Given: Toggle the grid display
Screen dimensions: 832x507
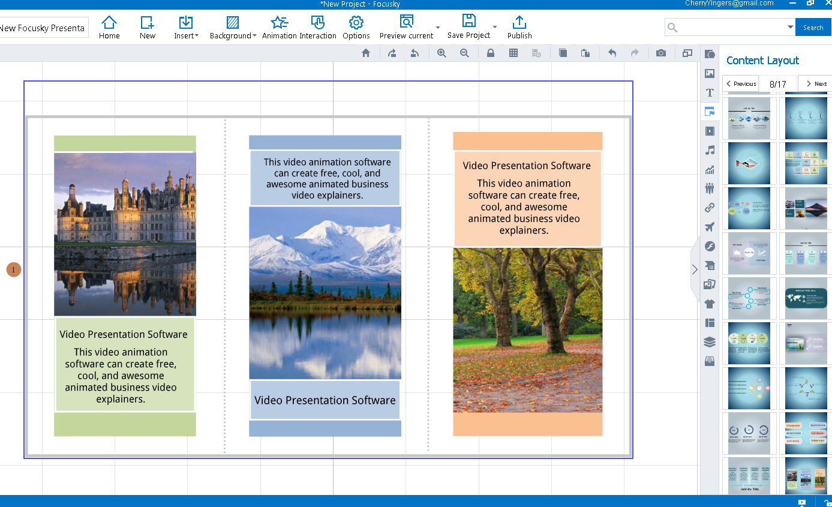Looking at the screenshot, I should (513, 53).
